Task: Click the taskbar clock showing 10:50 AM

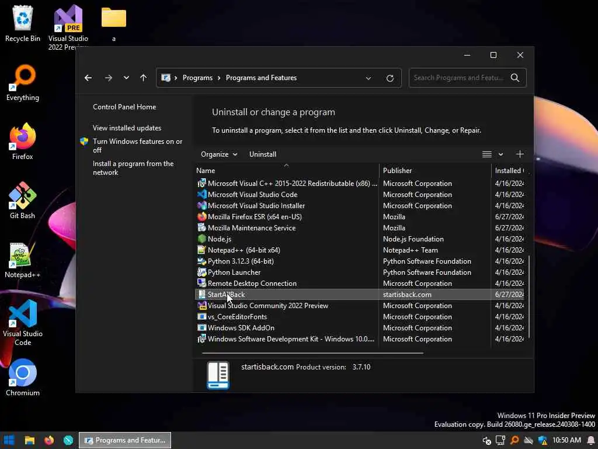Action: [566, 440]
